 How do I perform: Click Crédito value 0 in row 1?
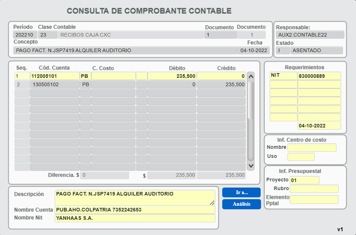[x=222, y=76]
